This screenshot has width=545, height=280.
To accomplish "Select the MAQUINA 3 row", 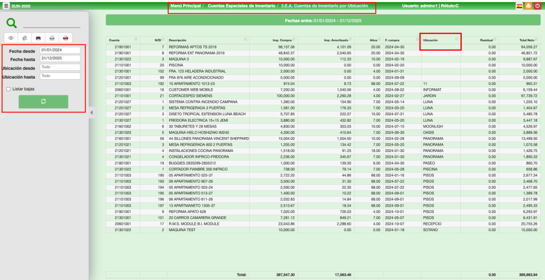I will [x=323, y=59].
